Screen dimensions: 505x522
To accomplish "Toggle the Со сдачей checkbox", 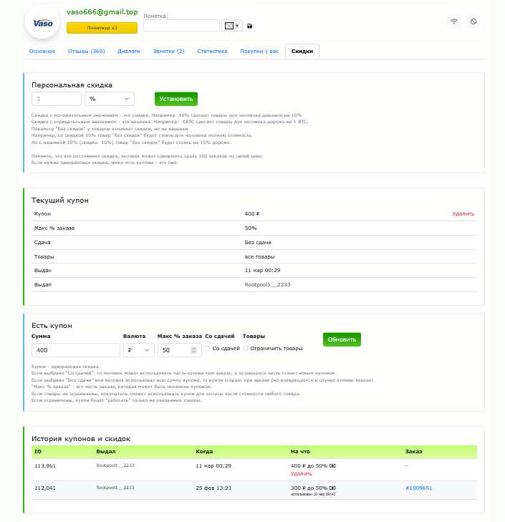I will pyautogui.click(x=208, y=349).
